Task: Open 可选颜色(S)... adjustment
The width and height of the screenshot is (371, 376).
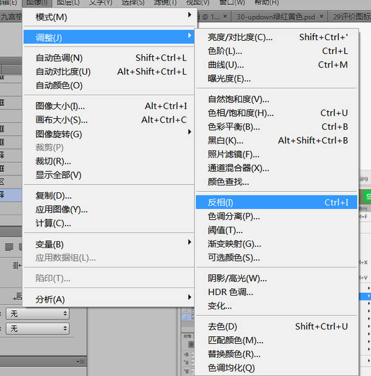Action: (276, 258)
